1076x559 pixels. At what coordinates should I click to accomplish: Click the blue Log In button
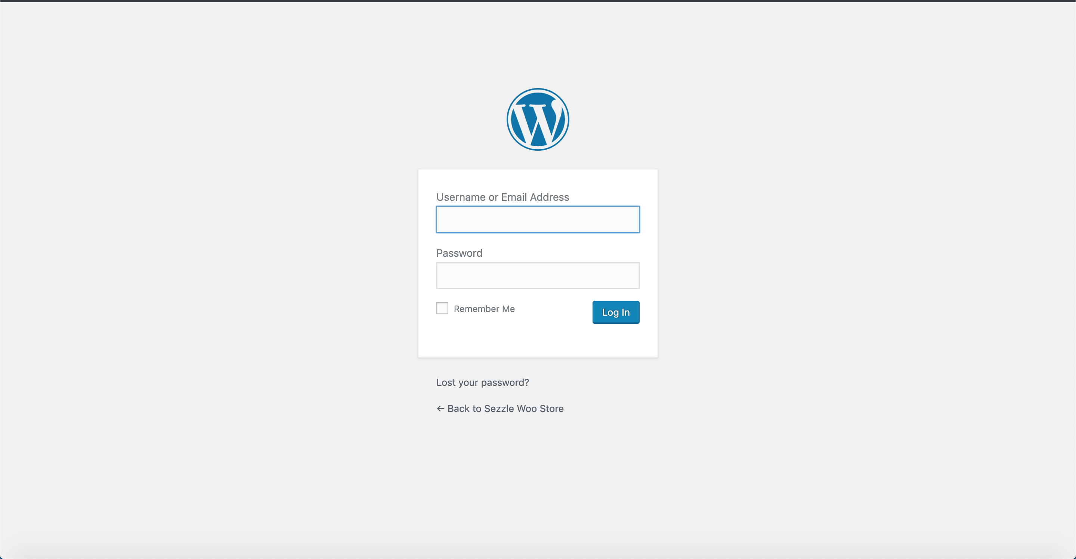[x=616, y=312]
